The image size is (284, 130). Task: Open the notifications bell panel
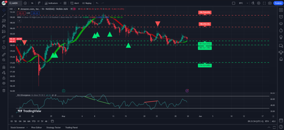(x=281, y=59)
